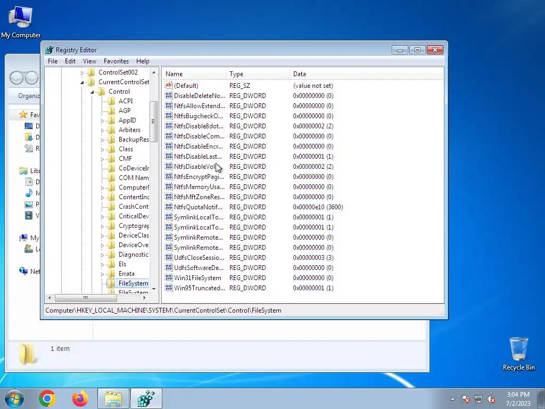Sort values by the Name column header

click(x=194, y=73)
